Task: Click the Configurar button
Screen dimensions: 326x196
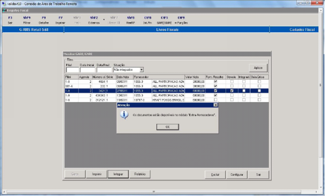Action: [237, 174]
